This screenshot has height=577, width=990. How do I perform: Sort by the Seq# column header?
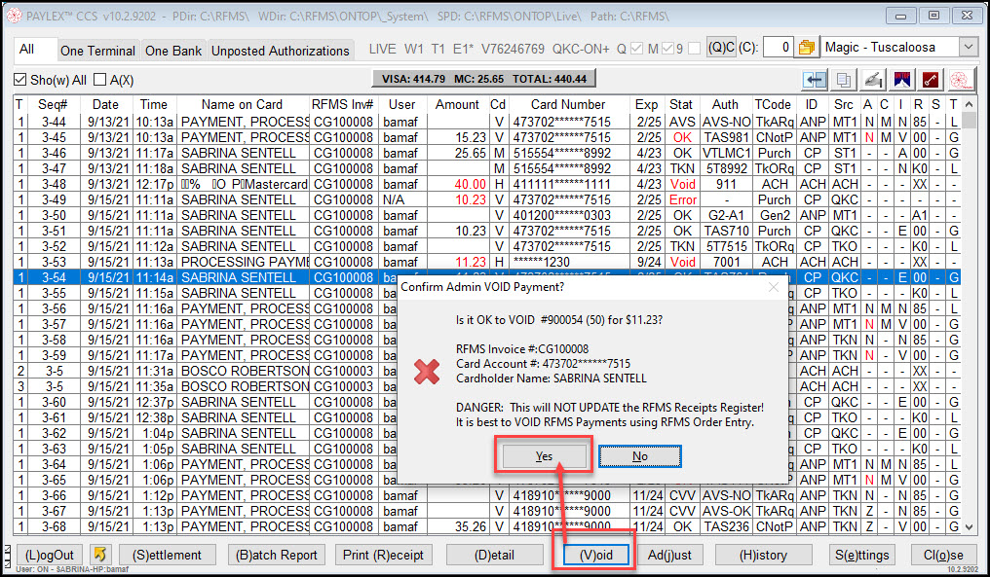point(53,105)
